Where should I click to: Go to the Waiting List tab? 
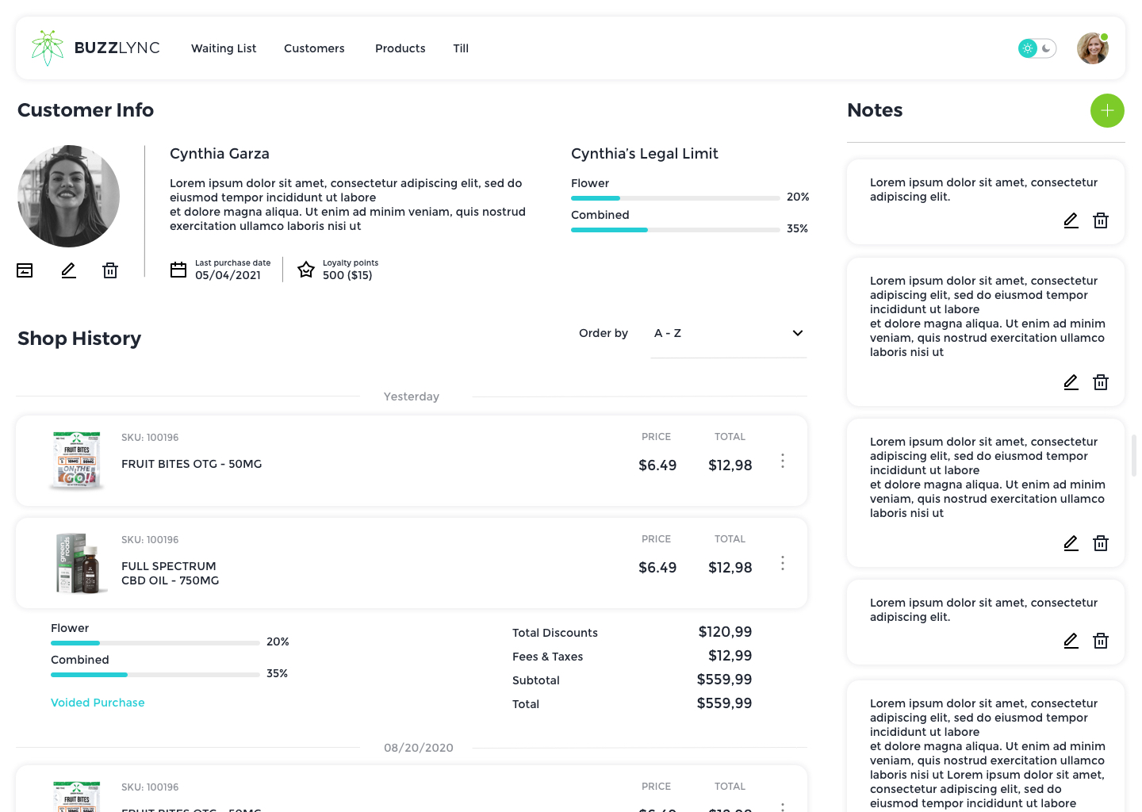[224, 48]
